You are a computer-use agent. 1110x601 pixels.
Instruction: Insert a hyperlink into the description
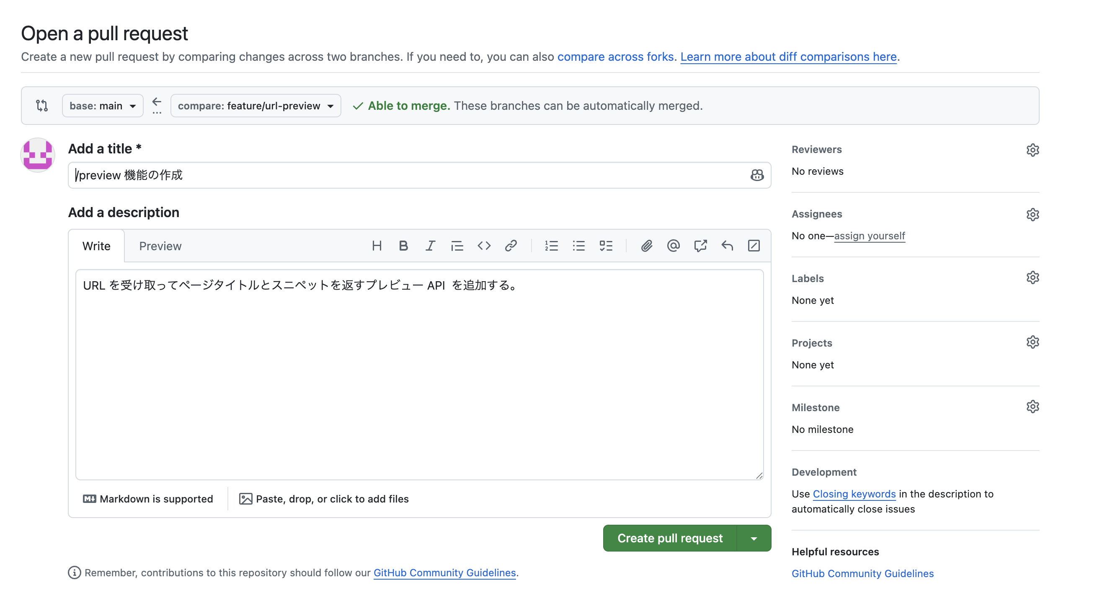(x=511, y=246)
